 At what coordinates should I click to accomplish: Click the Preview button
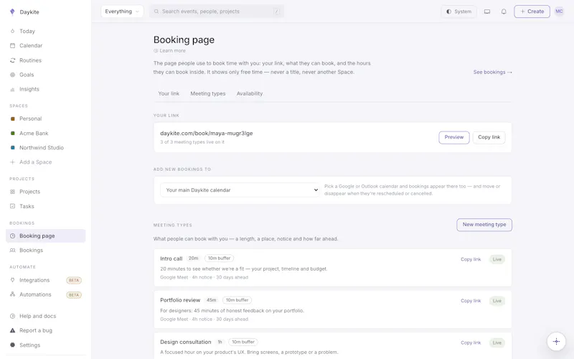point(454,137)
